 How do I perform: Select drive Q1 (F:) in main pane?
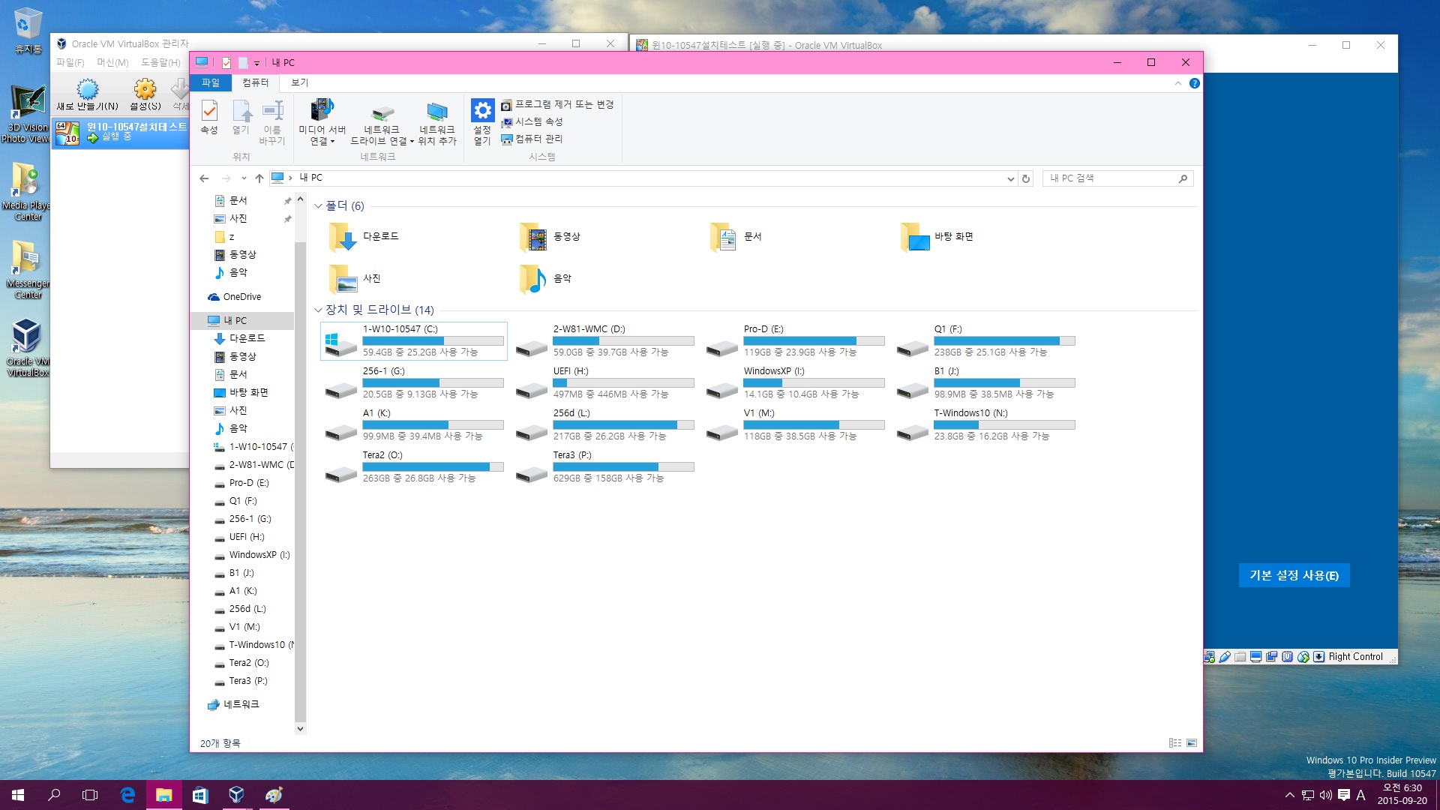[985, 341]
